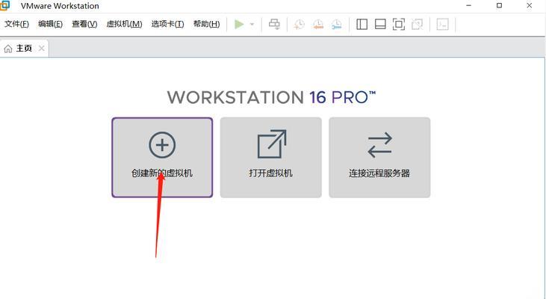Toggle the library sidebar view icon
The width and height of the screenshot is (546, 299).
click(362, 24)
